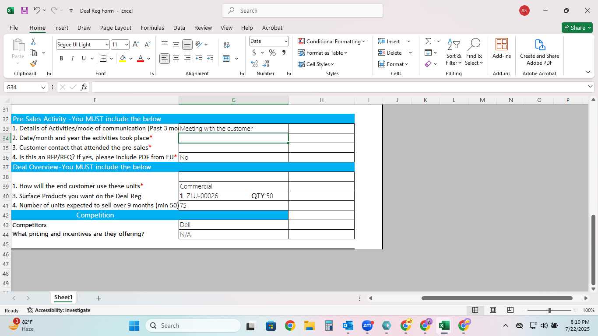Image resolution: width=598 pixels, height=336 pixels.
Task: Switch to the Acrobat tab
Action: coord(272,28)
